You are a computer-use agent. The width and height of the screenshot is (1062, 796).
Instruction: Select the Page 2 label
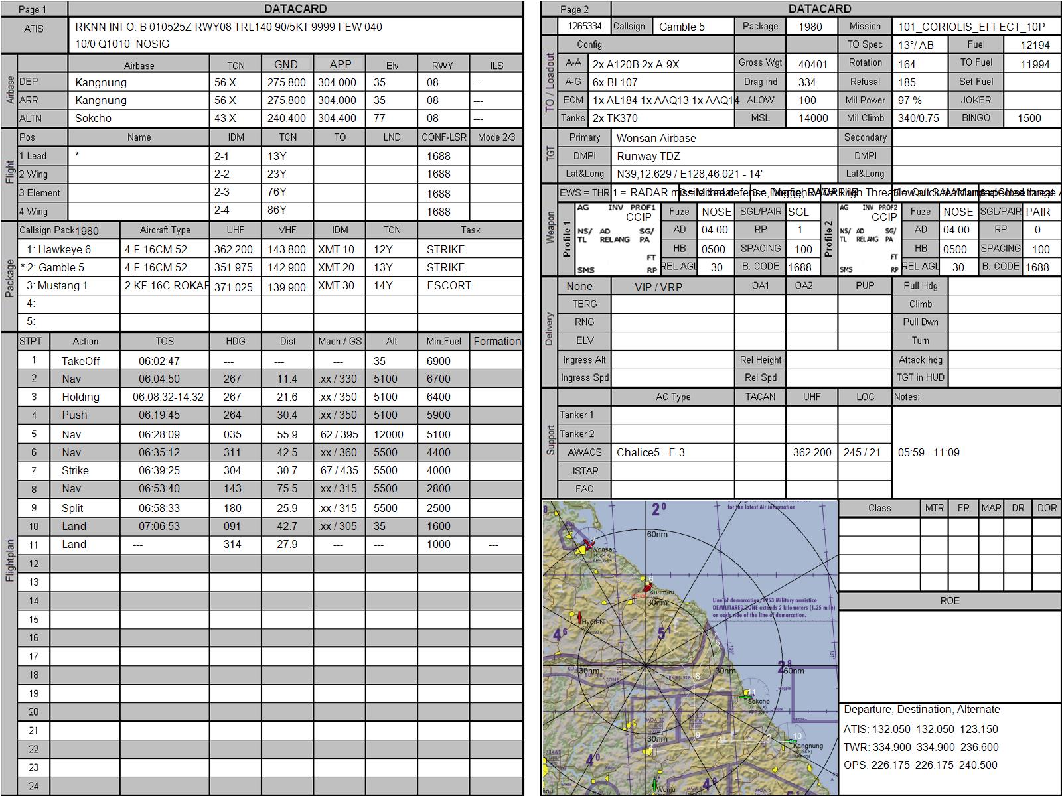pyautogui.click(x=575, y=9)
